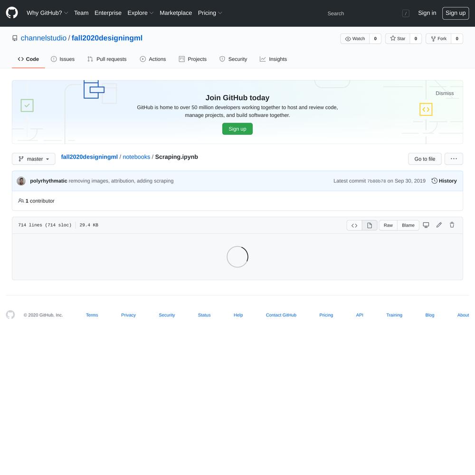This screenshot has height=475, width=475.
Task: Click the green Sign up banner button
Action: coord(237,129)
